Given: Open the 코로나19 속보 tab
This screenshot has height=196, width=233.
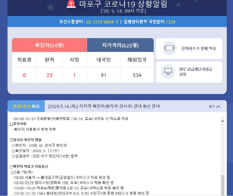Looking at the screenshot, I should click(26, 106).
